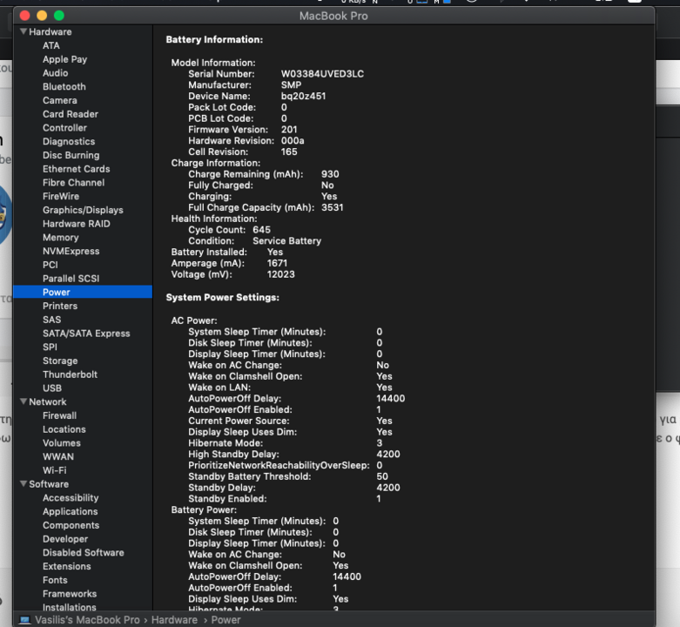Select Fibre Channel entry
The width and height of the screenshot is (680, 627).
(74, 183)
